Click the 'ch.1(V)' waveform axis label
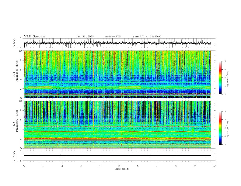The width and height of the screenshot is (241, 186). tap(15, 43)
